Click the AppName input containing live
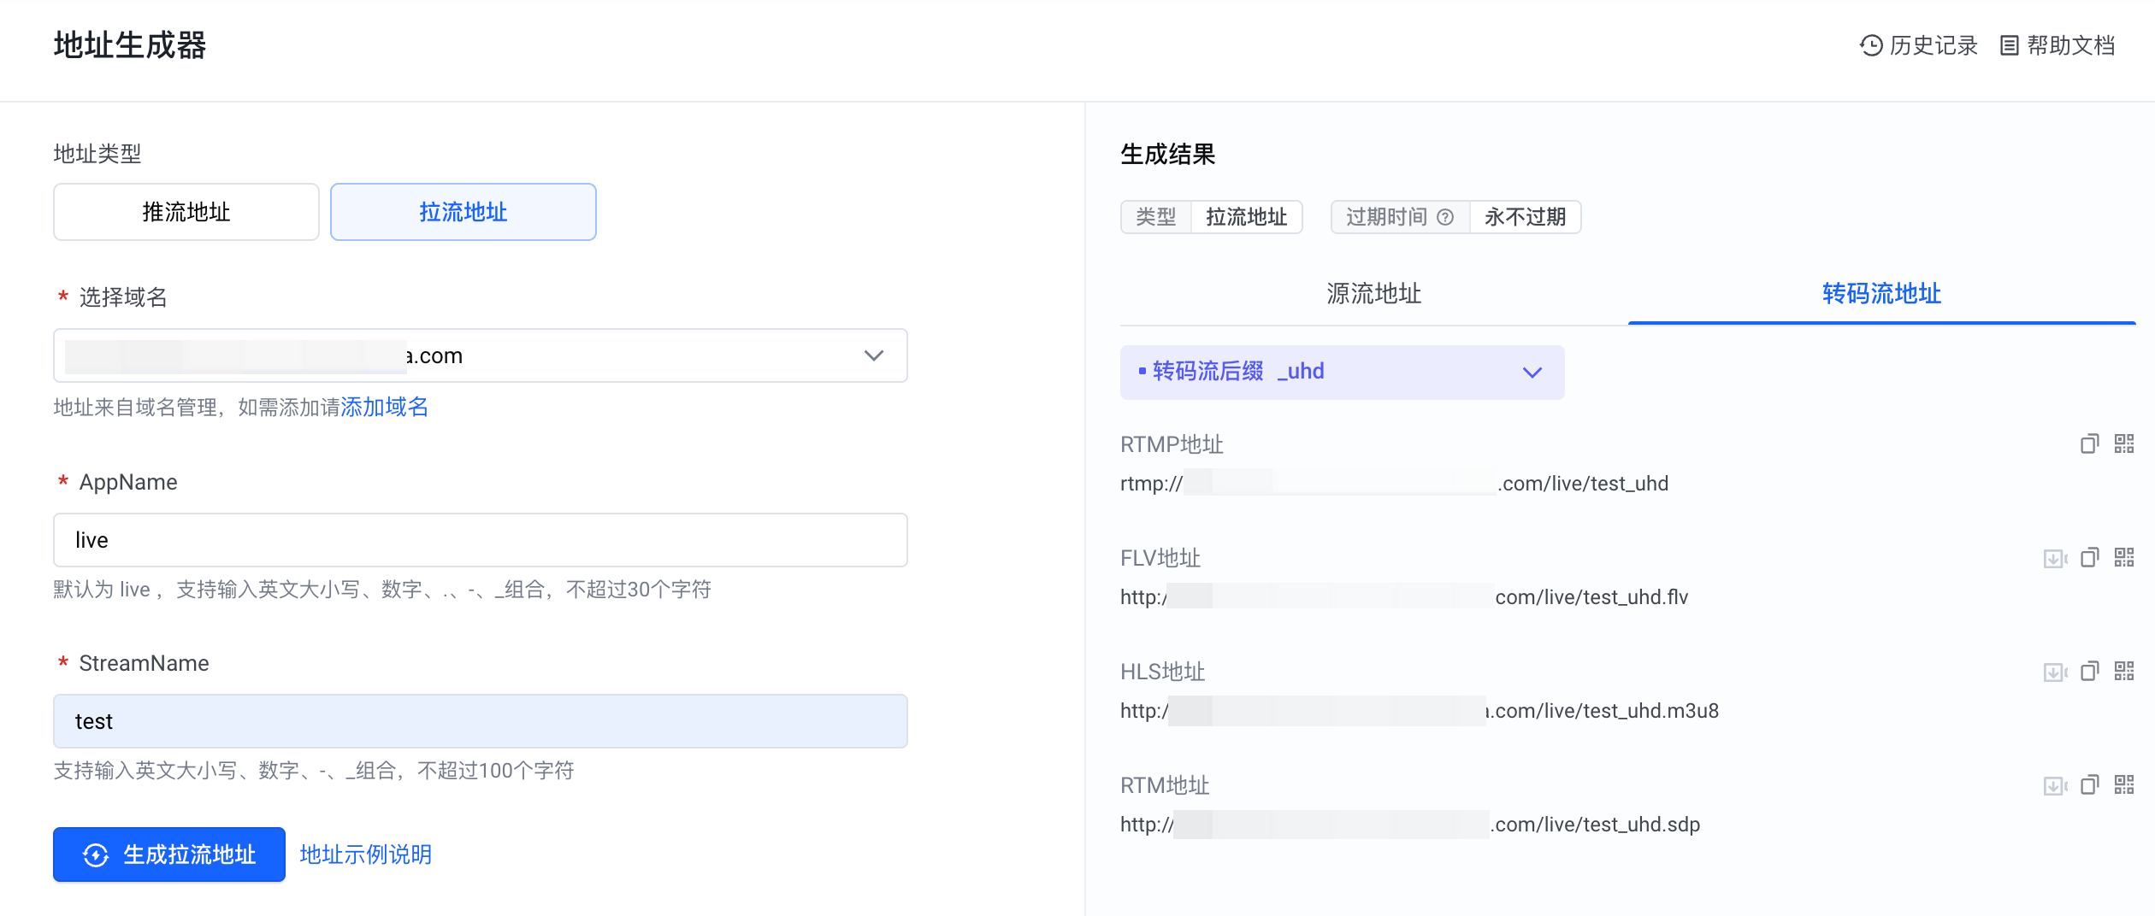 pos(481,540)
